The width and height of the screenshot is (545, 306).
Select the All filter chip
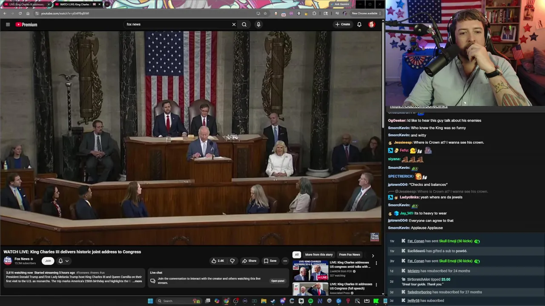coord(297,255)
